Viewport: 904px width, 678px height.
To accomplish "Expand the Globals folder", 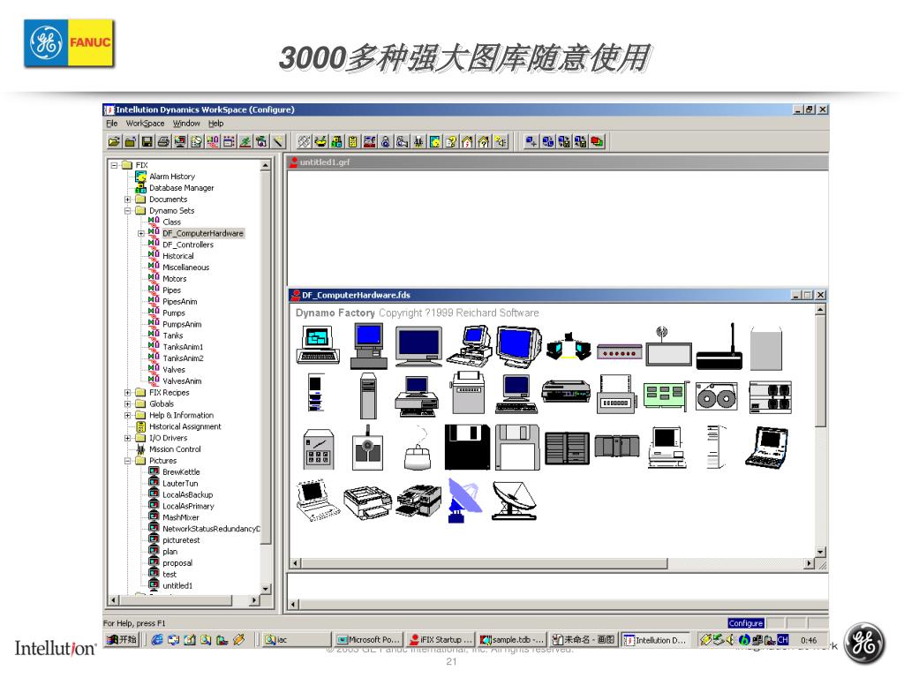I will click(x=127, y=404).
